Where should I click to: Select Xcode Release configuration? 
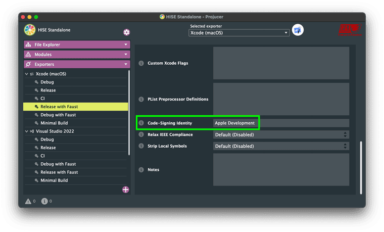pos(76,90)
